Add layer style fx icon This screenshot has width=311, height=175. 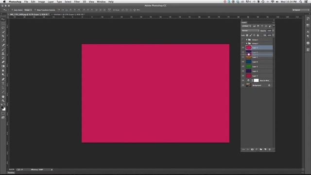(x=248, y=149)
